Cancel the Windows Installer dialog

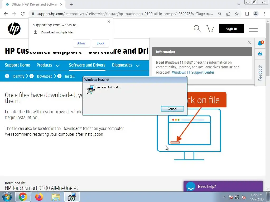pos(172,109)
